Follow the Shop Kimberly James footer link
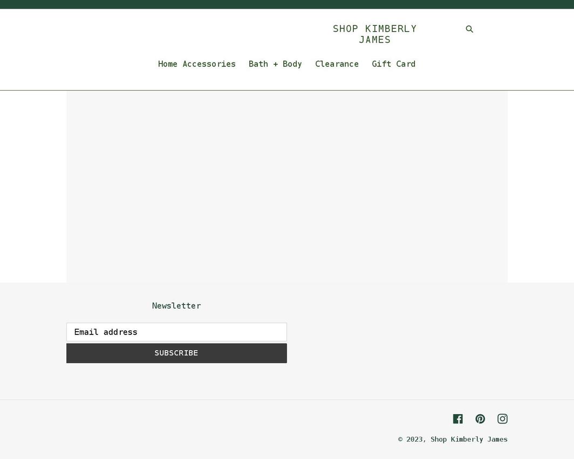 coord(469,439)
